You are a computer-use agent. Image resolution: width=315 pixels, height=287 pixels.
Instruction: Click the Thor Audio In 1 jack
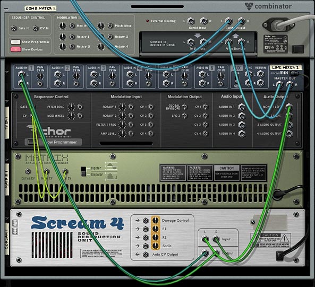point(242,107)
